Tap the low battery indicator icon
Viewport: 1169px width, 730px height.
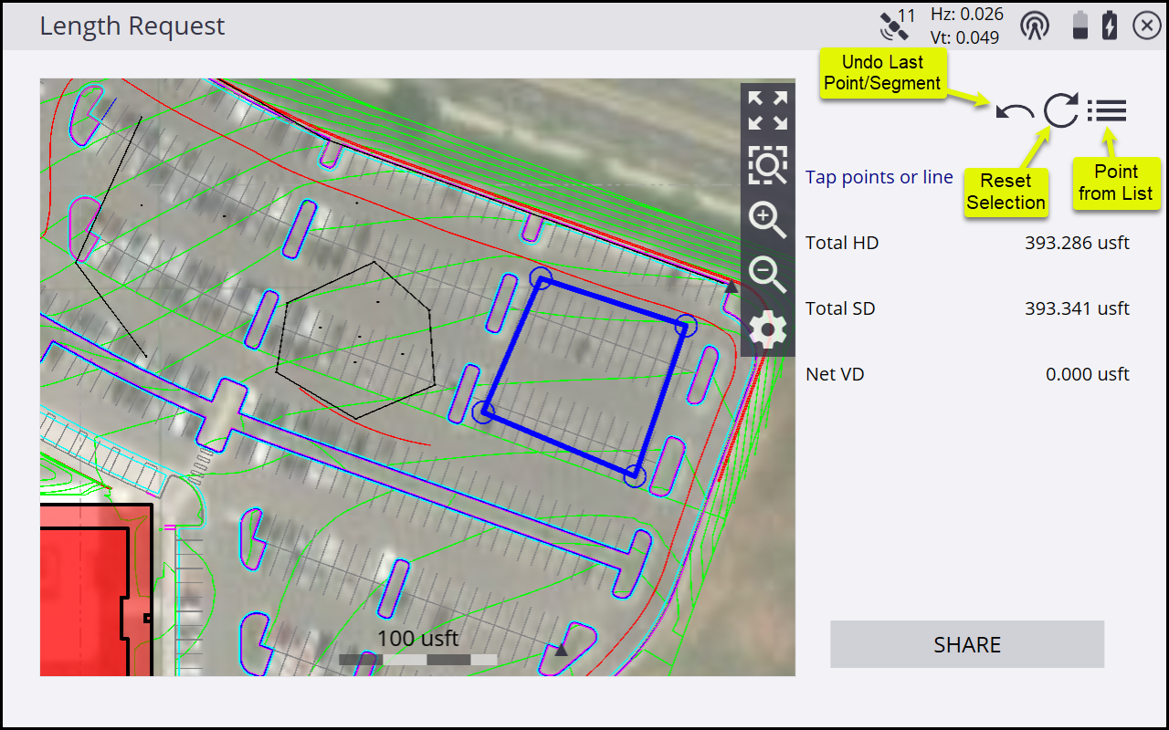1080,26
